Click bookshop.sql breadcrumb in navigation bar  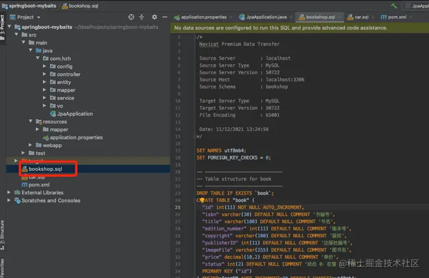pos(80,6)
